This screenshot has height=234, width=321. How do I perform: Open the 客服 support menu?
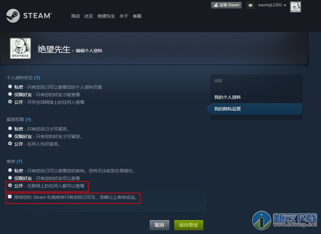(137, 16)
